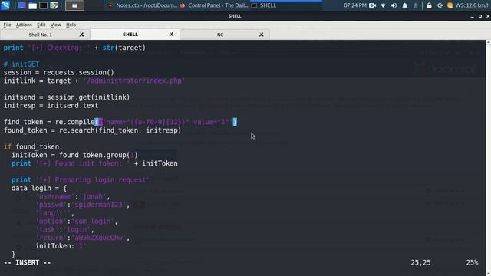
Task: Click the 'if found_token:' line
Action: click(x=33, y=146)
